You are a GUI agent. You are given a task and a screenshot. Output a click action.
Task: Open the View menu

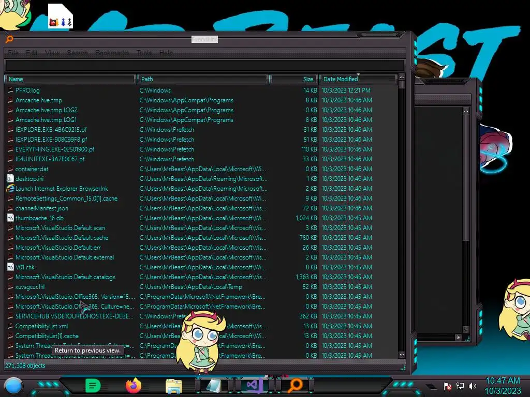click(x=52, y=53)
